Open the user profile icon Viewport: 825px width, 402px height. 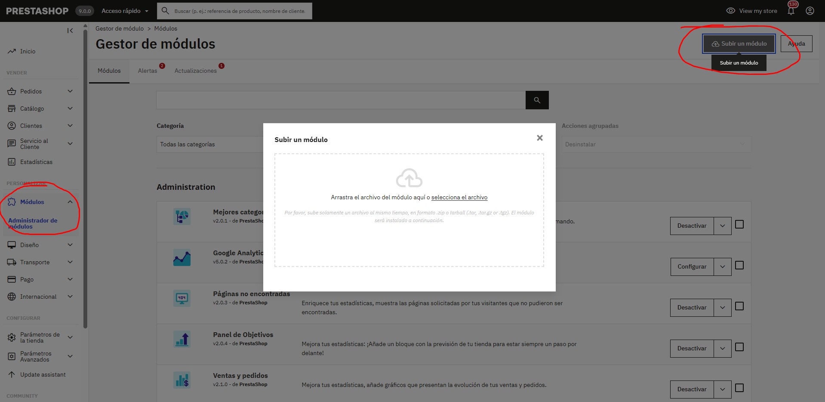[810, 11]
